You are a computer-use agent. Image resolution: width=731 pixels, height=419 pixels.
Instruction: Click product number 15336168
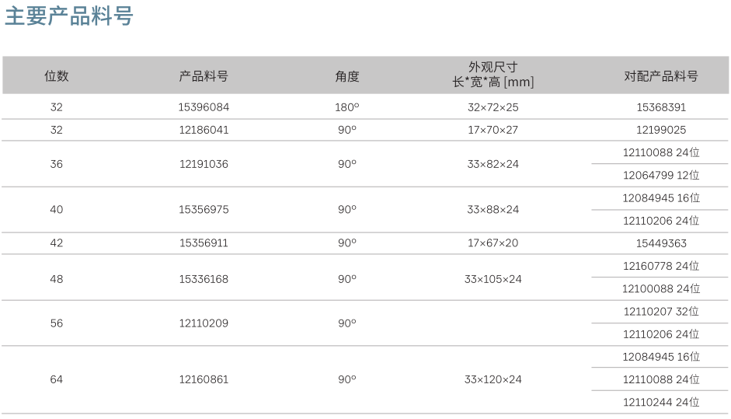[204, 279]
